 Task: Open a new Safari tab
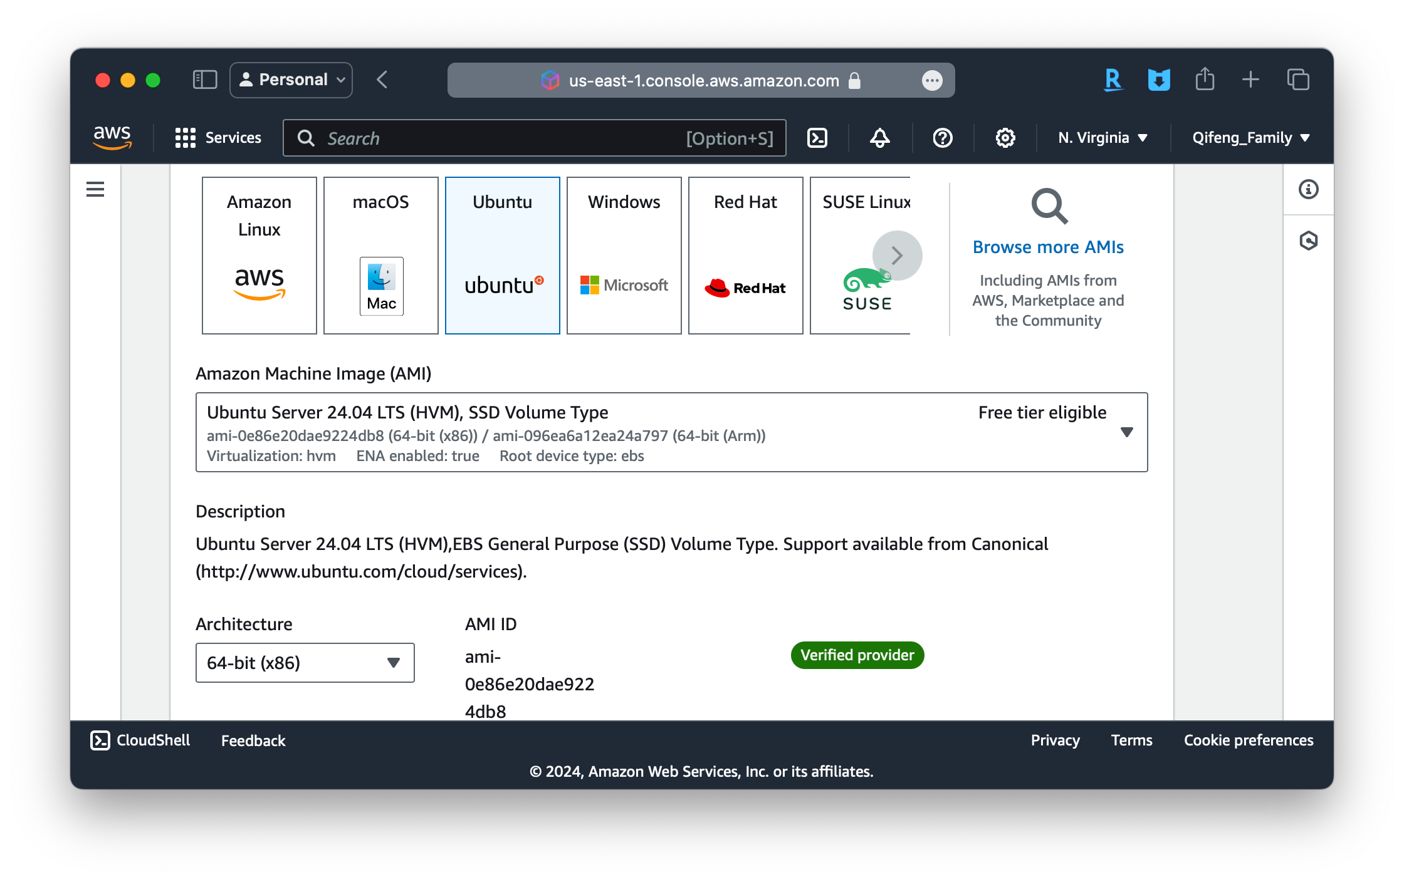coord(1250,80)
